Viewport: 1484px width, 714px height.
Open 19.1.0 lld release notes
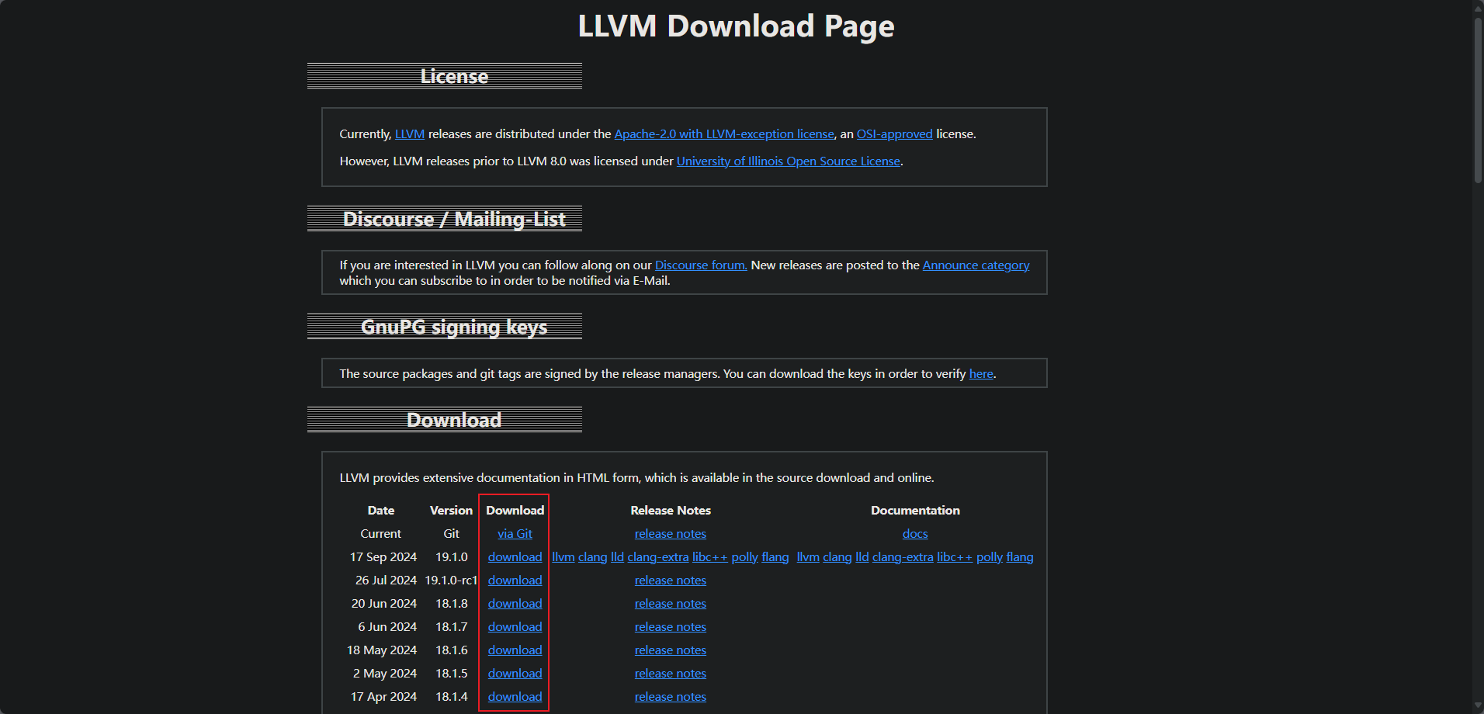tap(617, 557)
